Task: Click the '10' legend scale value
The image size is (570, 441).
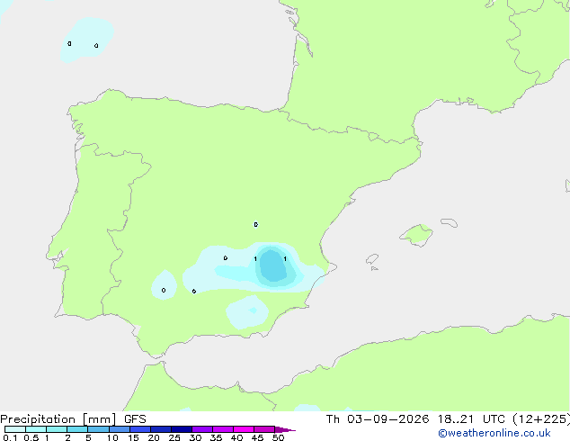Action: (112, 437)
